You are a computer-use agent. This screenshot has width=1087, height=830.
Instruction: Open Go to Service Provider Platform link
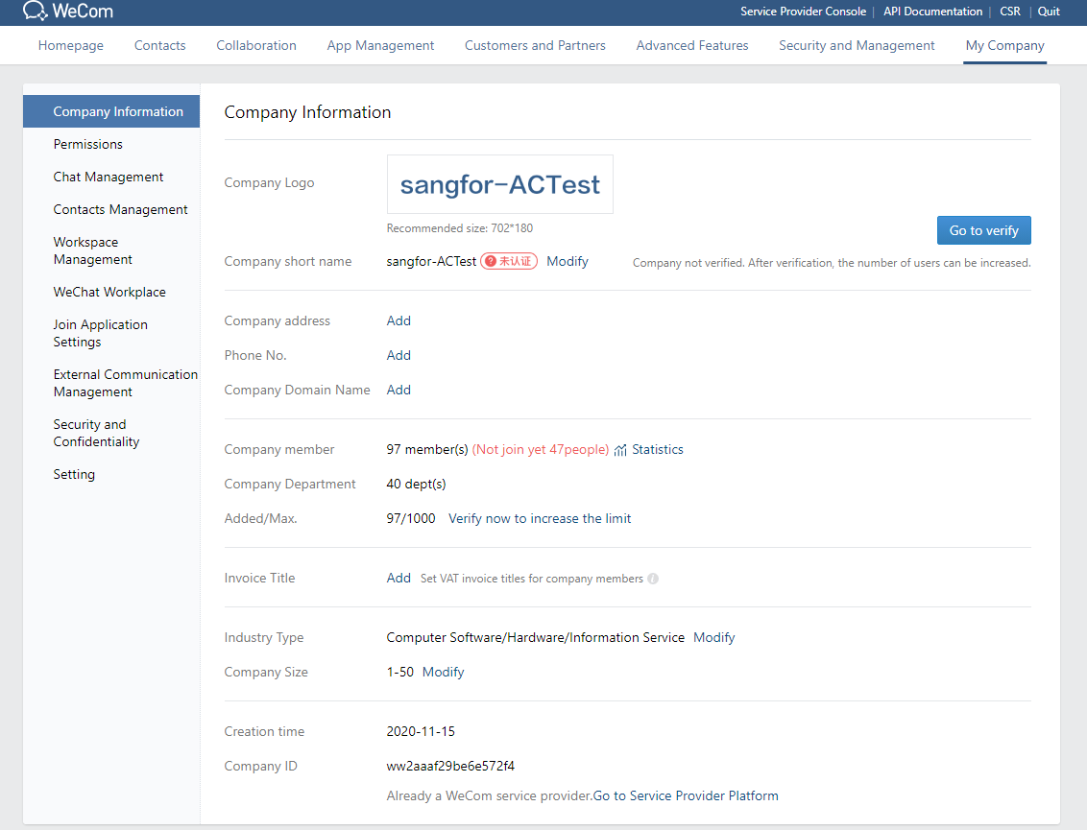pos(686,795)
